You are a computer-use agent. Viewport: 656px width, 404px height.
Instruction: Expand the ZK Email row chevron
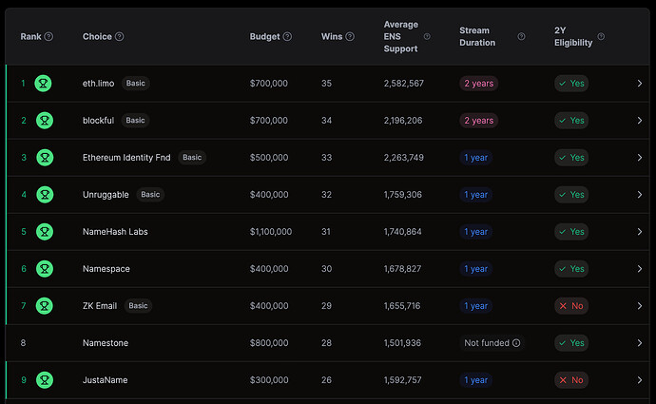coord(639,306)
